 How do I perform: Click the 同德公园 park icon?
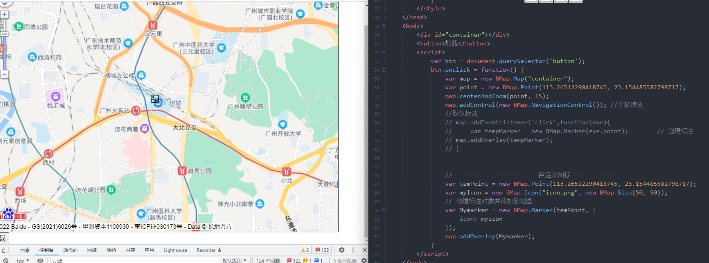[19, 26]
